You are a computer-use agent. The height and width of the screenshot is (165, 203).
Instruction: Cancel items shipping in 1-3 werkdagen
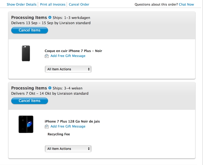point(29,30)
